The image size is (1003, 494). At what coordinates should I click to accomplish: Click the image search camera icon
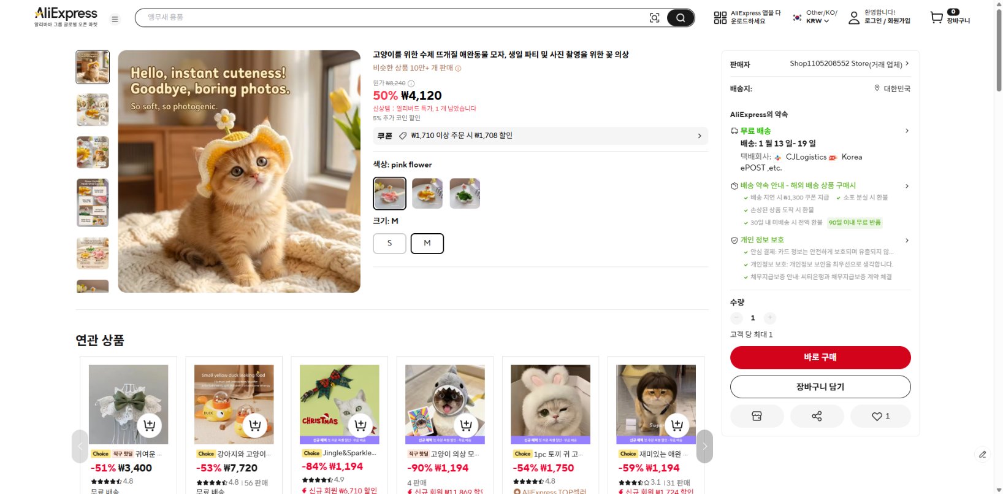(655, 18)
